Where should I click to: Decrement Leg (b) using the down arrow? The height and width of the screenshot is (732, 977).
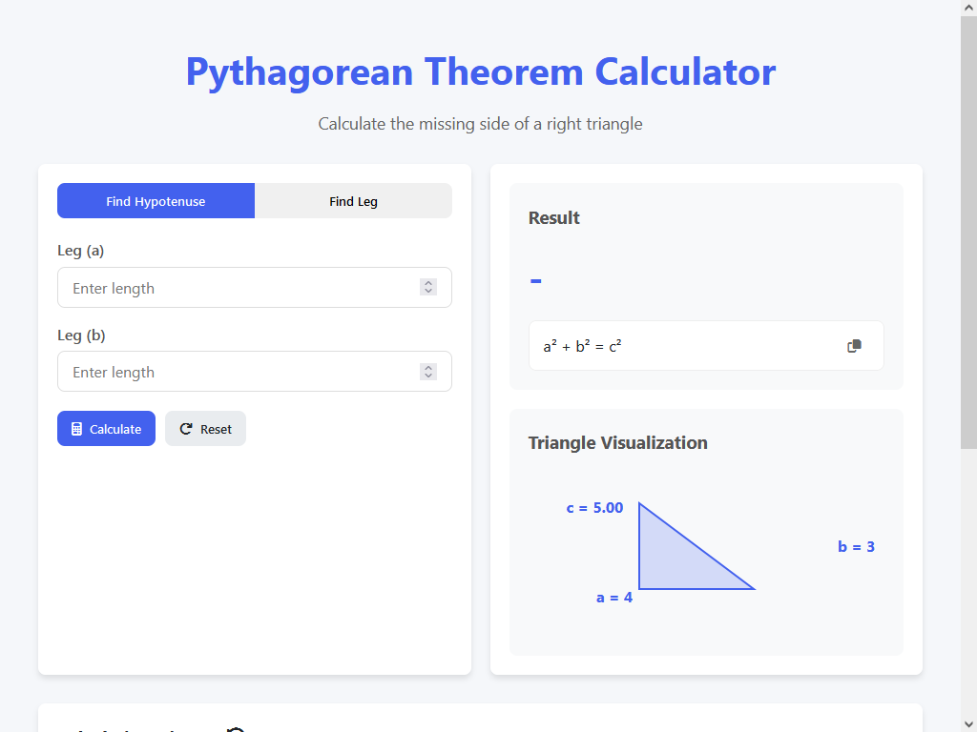(428, 376)
